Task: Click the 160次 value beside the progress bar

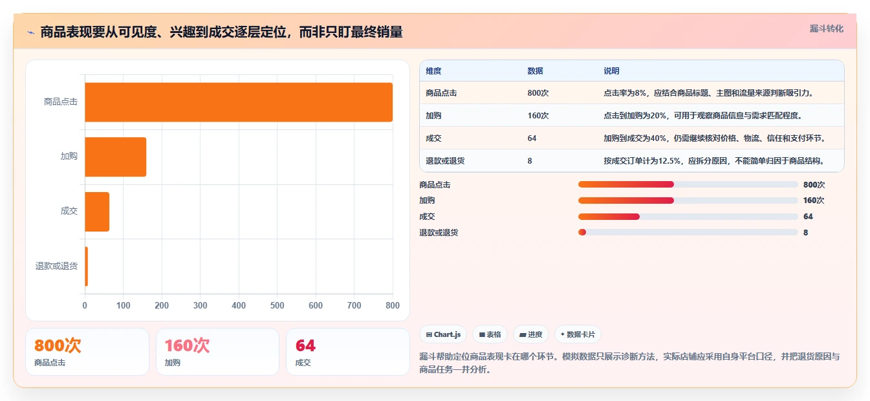Action: [814, 200]
